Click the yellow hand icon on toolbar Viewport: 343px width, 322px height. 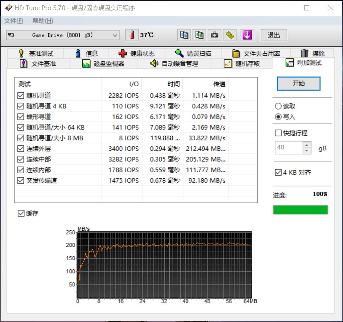click(x=230, y=35)
